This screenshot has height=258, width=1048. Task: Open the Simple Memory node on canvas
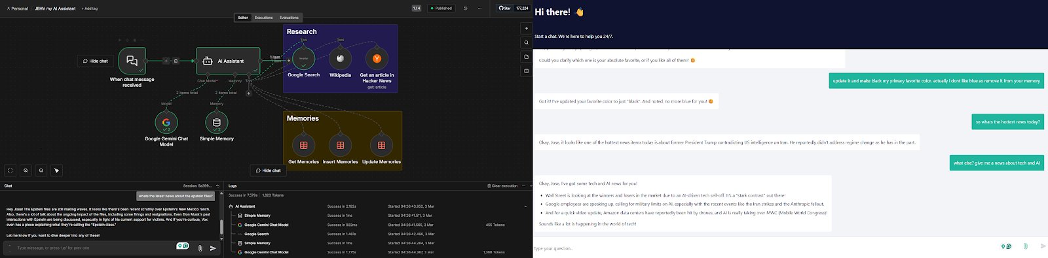(x=217, y=122)
